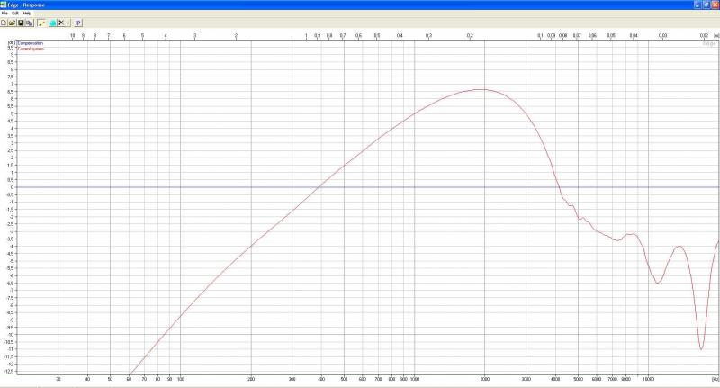This screenshot has height=388, width=720.
Task: Click the cyan circle toolbar icon
Action: pyautogui.click(x=52, y=23)
